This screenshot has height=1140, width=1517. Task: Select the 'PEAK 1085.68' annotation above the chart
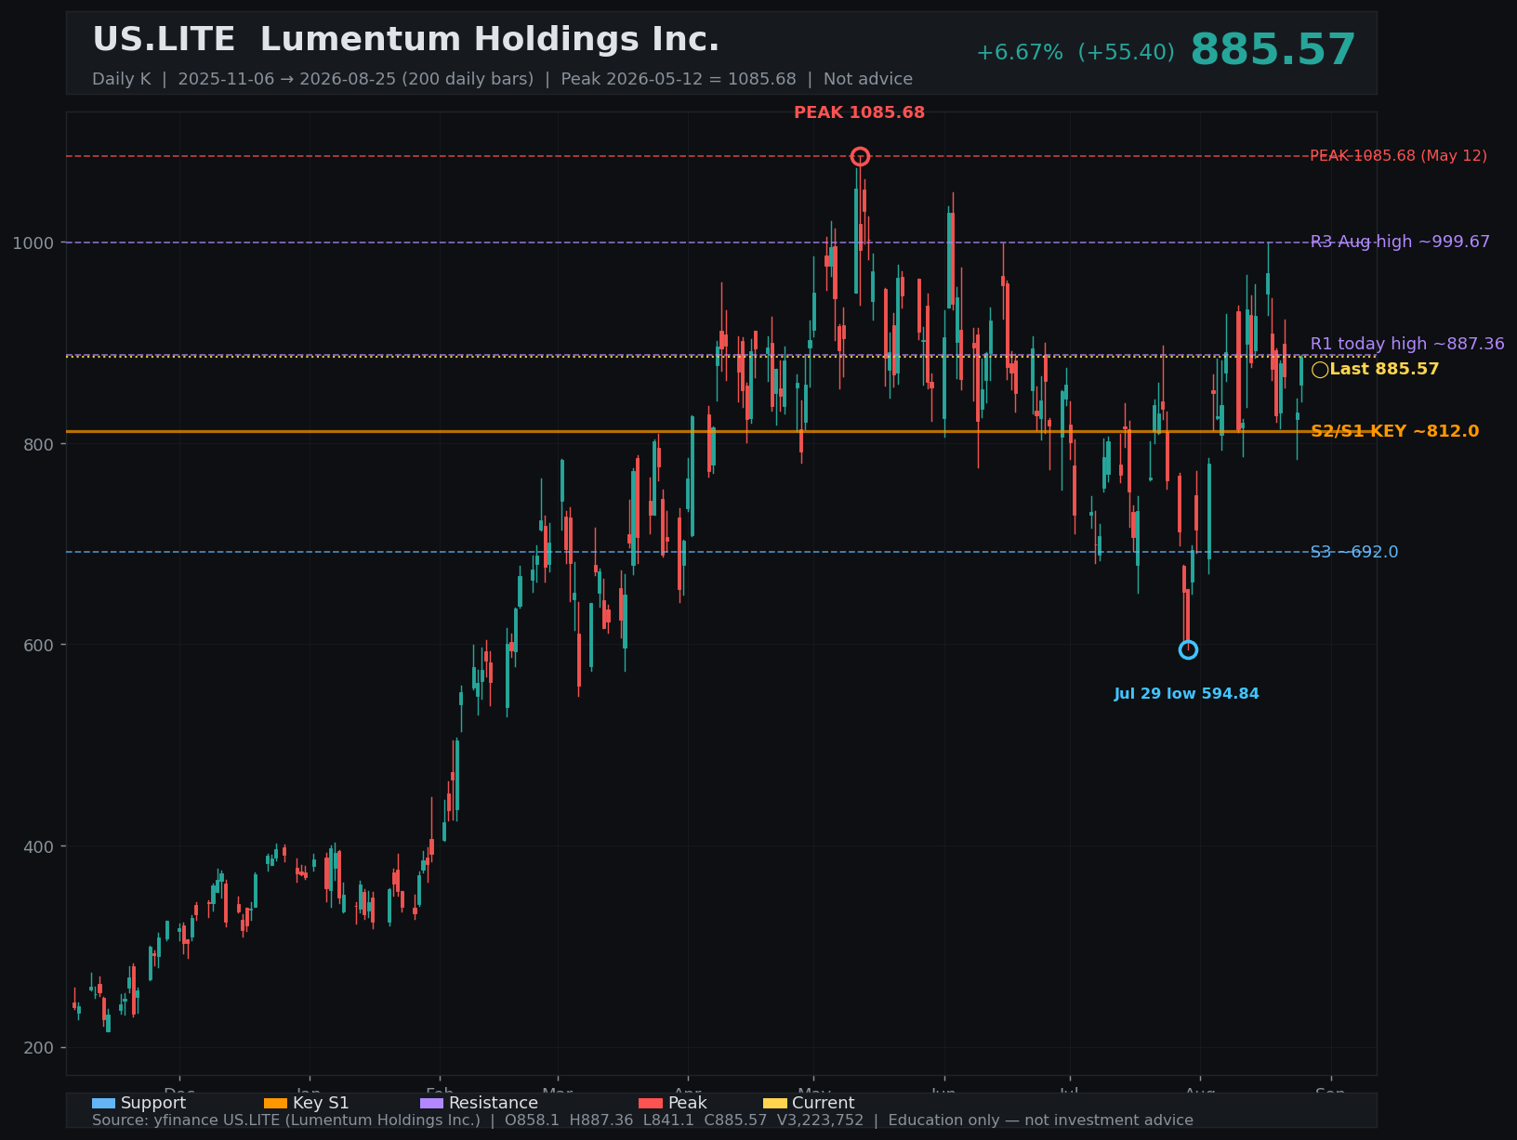click(x=859, y=112)
